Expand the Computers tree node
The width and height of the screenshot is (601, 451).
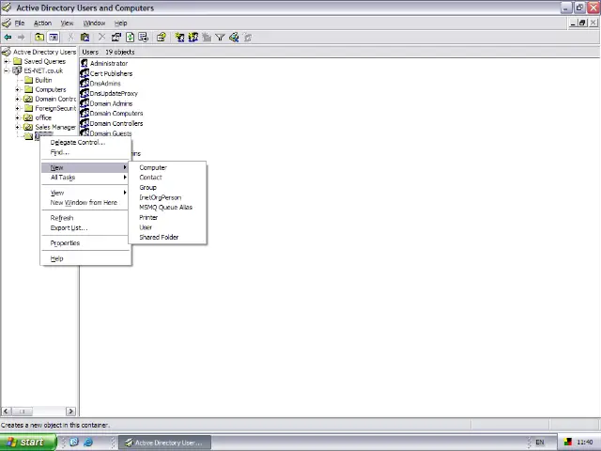[17, 89]
